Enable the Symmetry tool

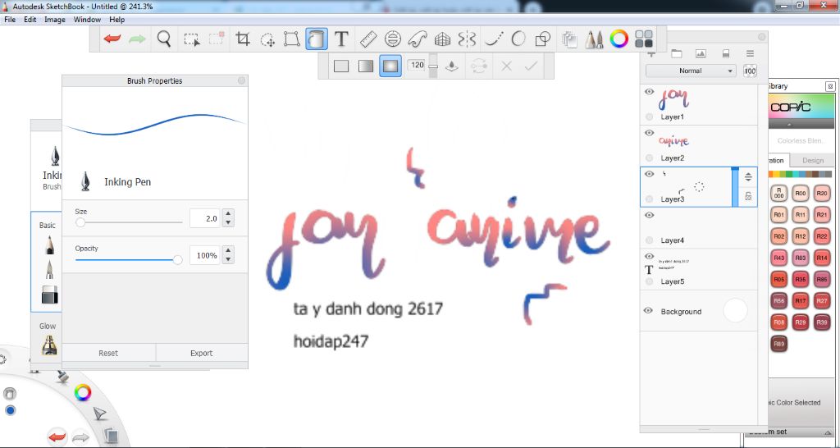pyautogui.click(x=467, y=39)
